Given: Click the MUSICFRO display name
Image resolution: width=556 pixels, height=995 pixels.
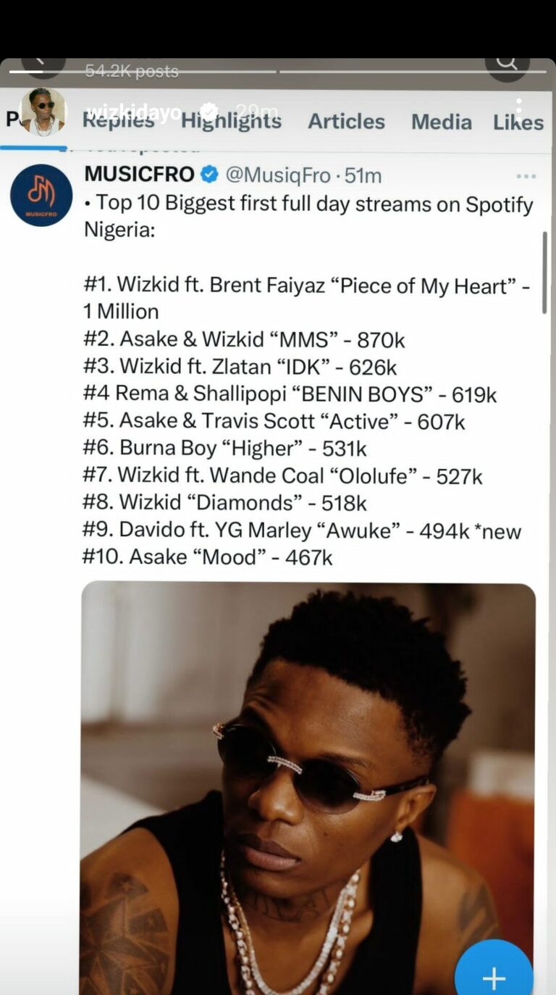Looking at the screenshot, I should click(x=139, y=175).
